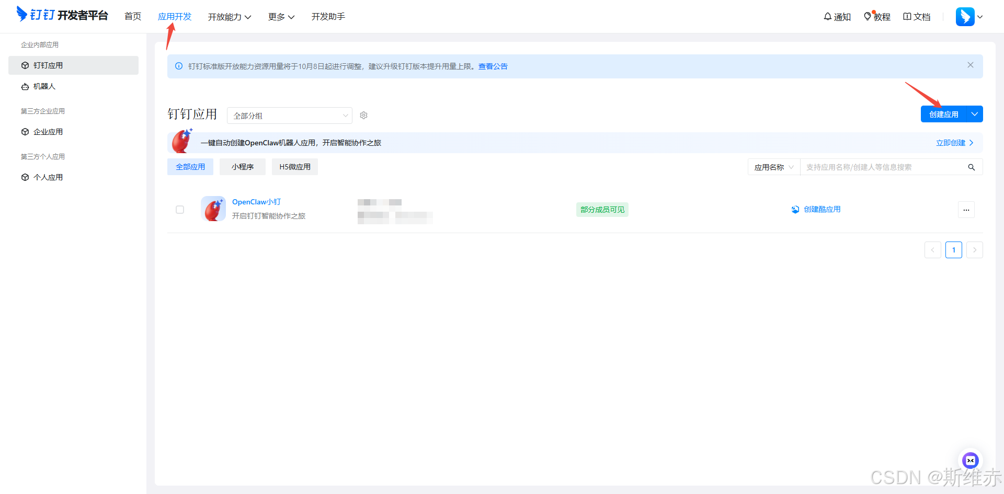Select page 1 in pagination
This screenshot has height=494, width=1004.
click(954, 250)
